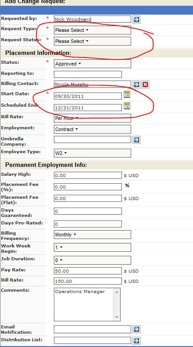The image size is (193, 347).
Task: Open the Start Date calendar picker
Action: click(127, 94)
